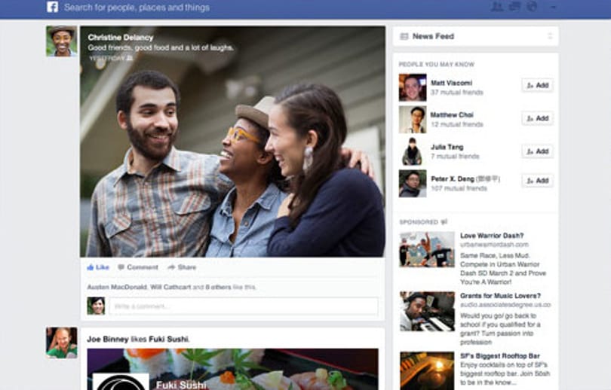Image resolution: width=611 pixels, height=390 pixels.
Task: Open Matthew Choi's name link
Action: (x=452, y=114)
